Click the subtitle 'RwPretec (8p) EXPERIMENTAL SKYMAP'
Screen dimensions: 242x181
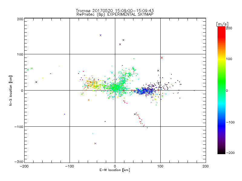tap(115, 14)
